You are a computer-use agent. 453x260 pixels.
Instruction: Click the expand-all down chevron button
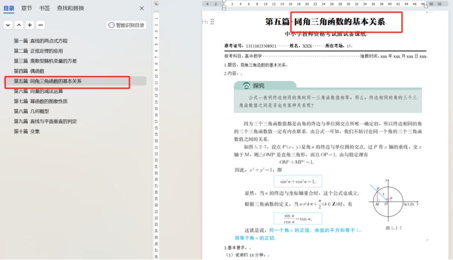[x=8, y=25]
